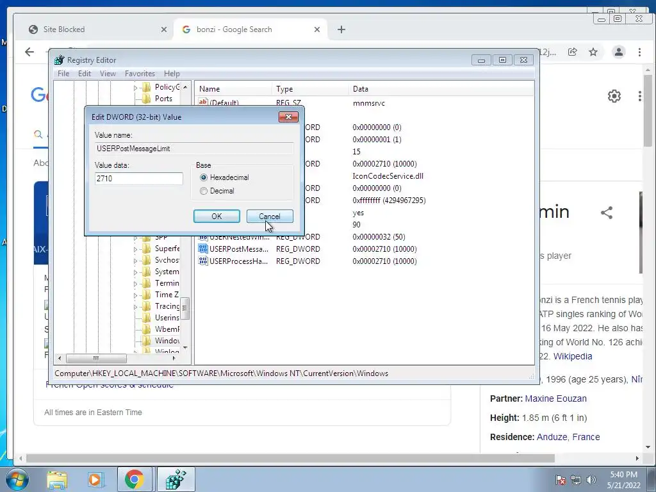Open the Wikipedia link
This screenshot has width=656, height=492.
click(573, 356)
